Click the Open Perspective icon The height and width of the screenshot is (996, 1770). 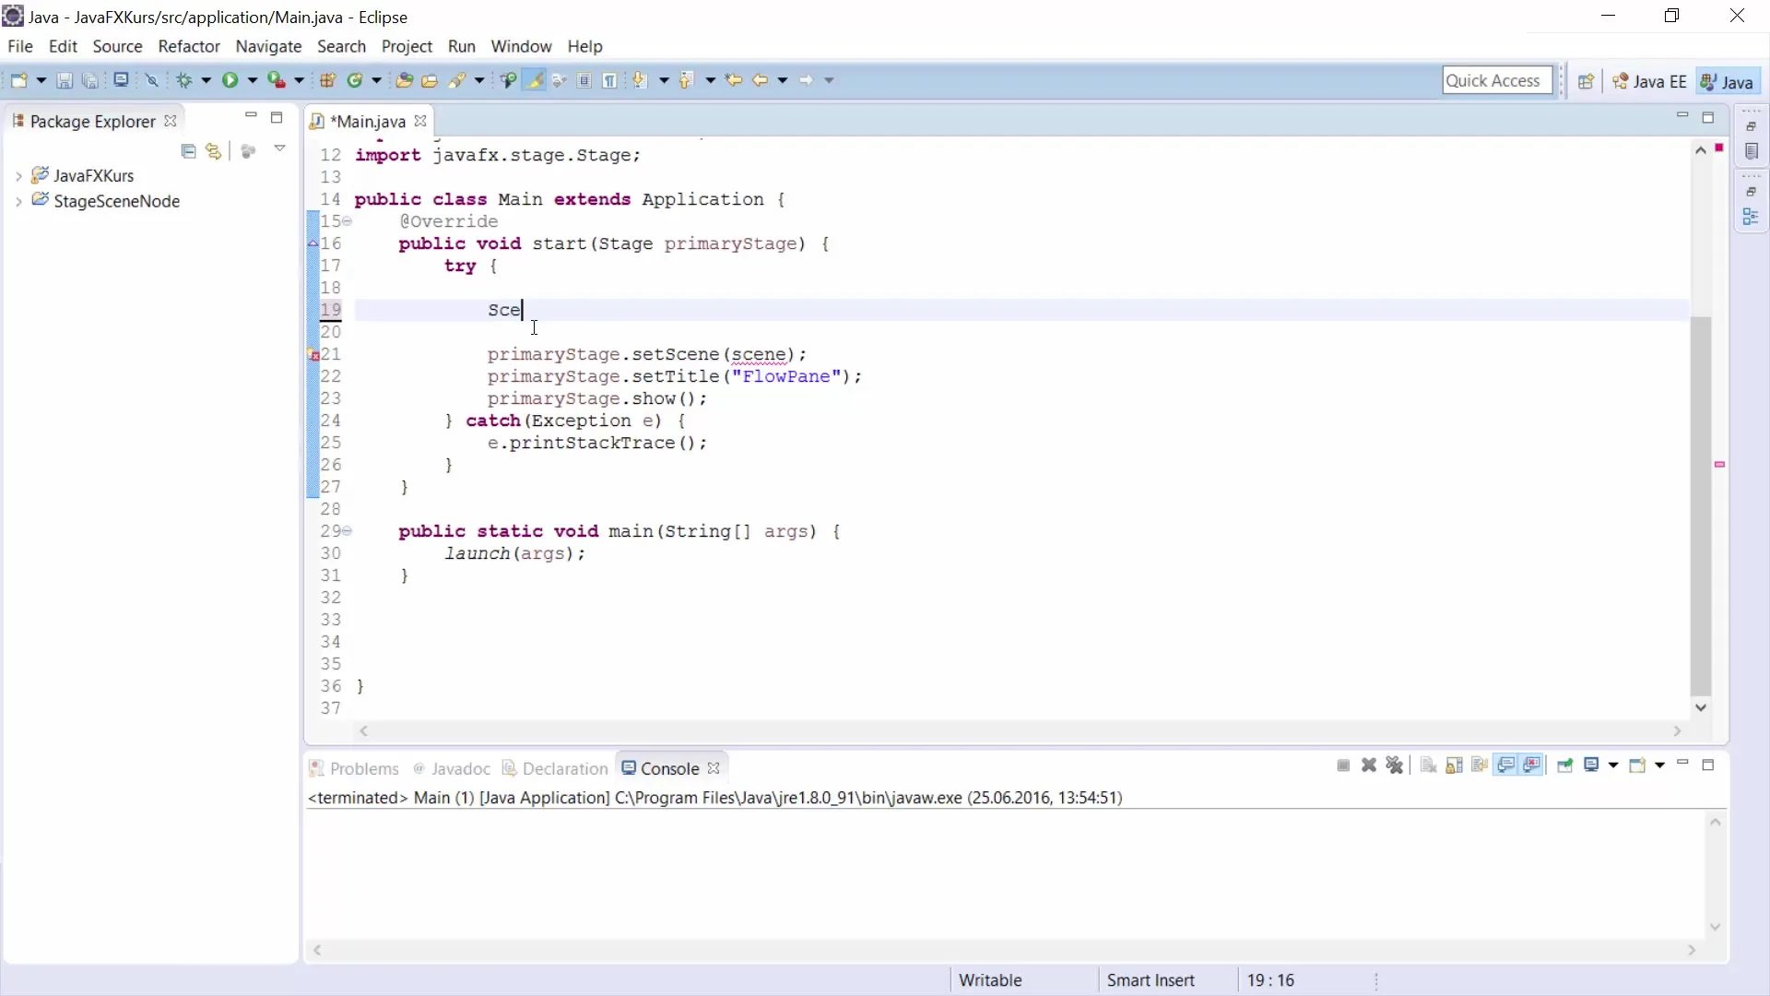(1586, 81)
